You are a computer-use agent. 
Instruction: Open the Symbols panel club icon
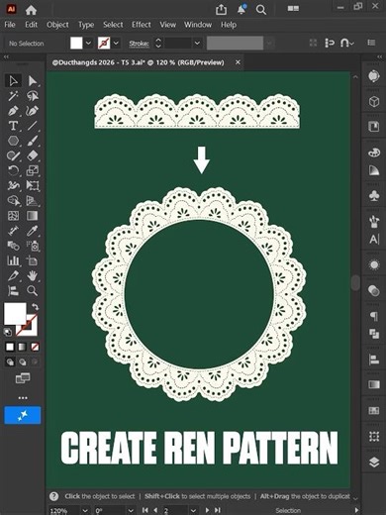click(x=374, y=196)
